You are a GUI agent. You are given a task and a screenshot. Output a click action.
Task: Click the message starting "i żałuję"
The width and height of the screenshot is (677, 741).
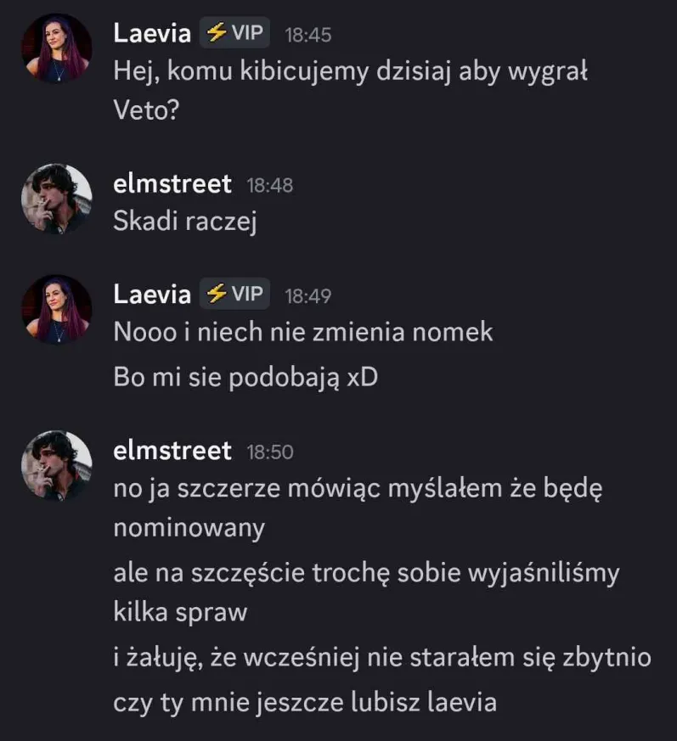tap(382, 658)
